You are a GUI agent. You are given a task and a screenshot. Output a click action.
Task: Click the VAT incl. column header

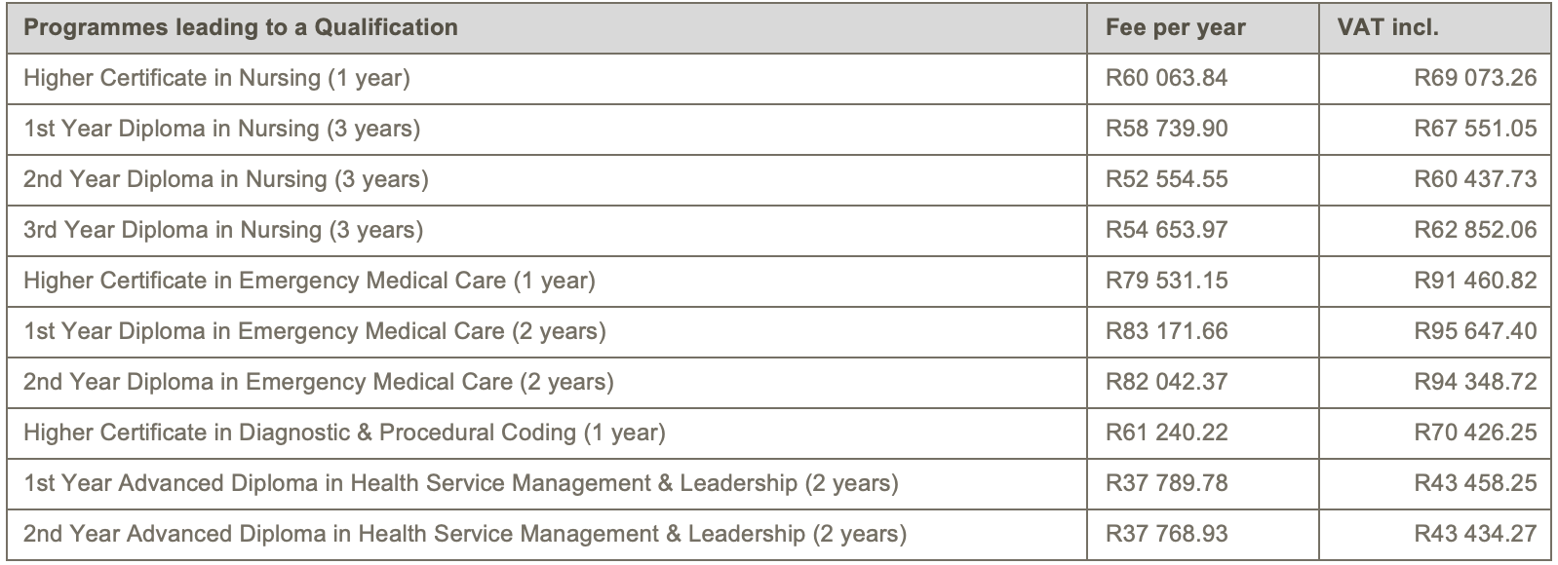[x=1381, y=27]
